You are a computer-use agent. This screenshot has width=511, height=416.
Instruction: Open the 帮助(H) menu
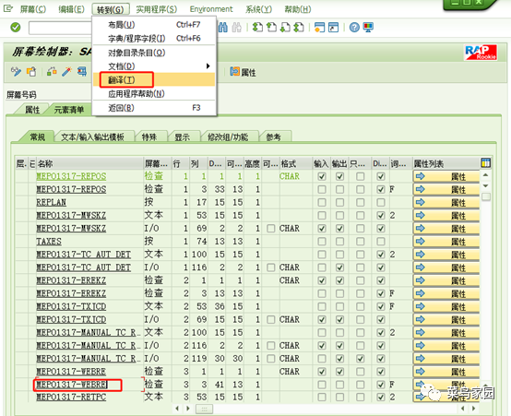click(298, 9)
